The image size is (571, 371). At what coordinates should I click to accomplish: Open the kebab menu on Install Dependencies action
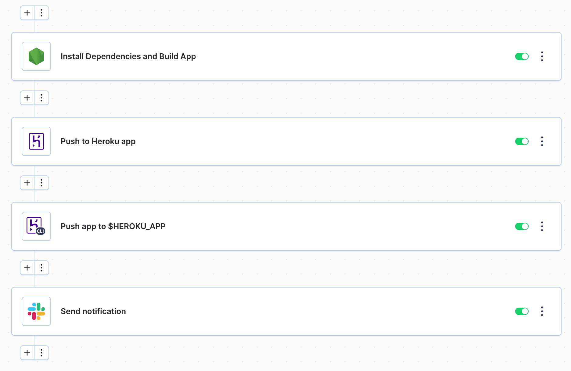click(x=542, y=56)
